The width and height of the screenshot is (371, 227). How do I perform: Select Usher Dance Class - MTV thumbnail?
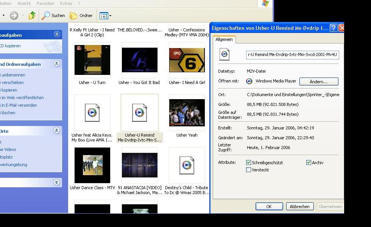click(x=92, y=165)
